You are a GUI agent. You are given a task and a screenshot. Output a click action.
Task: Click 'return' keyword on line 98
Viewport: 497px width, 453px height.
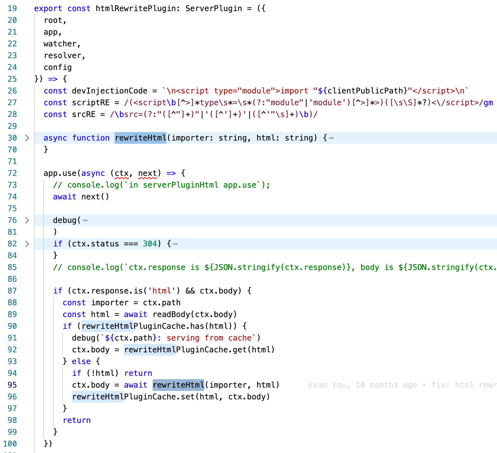click(x=77, y=420)
